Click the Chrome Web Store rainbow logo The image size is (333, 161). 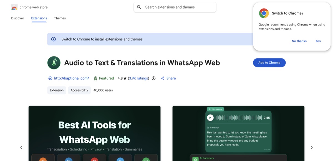pos(14,7)
